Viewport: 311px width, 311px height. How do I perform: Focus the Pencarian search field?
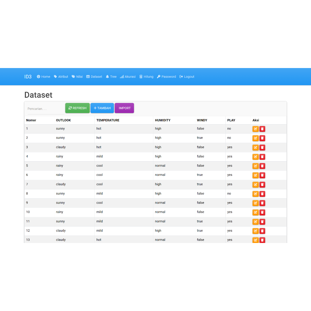[46, 109]
